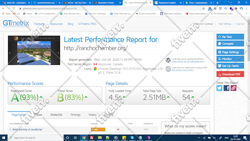
Task: Open the Apps bookmarks shortcut
Action: click(6, 14)
